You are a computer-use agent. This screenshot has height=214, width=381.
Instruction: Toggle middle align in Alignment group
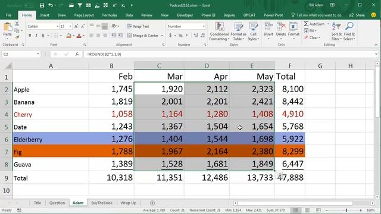point(98,26)
